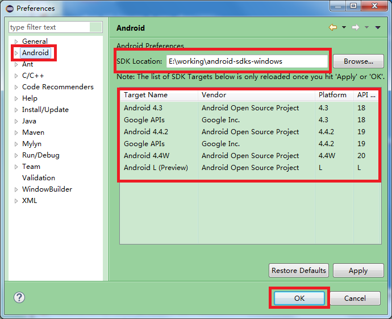This screenshot has width=392, height=319.
Task: Expand the Code Recommenders node
Action: click(16, 87)
